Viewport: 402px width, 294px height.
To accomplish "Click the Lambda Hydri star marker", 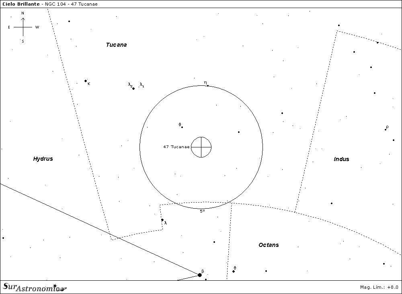I will [x=162, y=220].
